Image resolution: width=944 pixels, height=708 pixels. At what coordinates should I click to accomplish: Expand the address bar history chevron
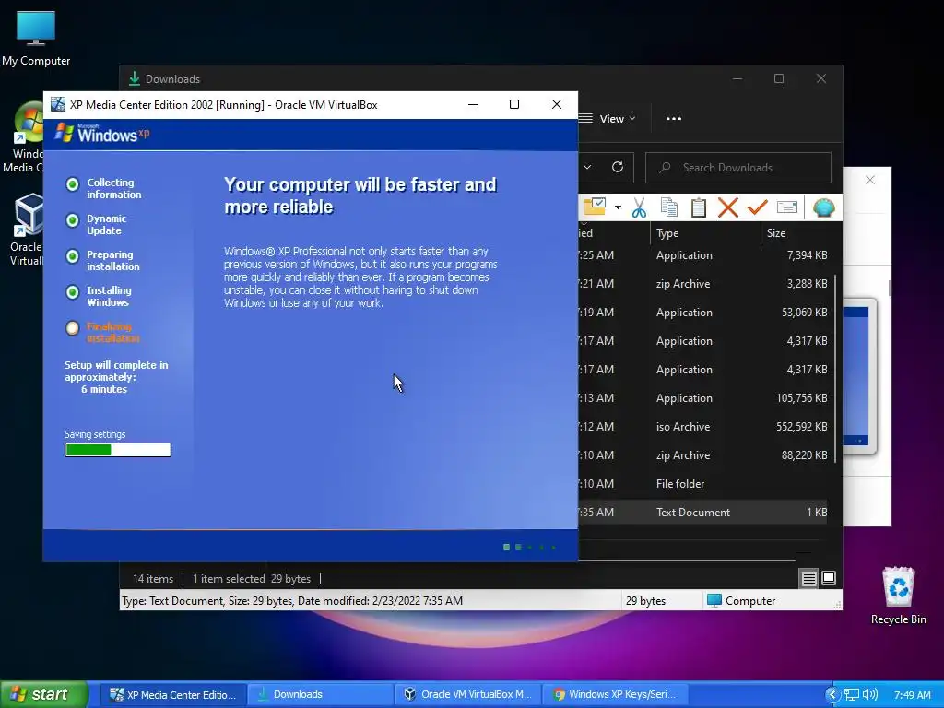(587, 168)
